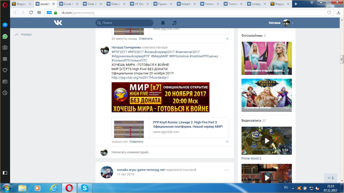The height and width of the screenshot is (193, 344).
Task: Open WhatsApp in the Opera sidebar
Action: [5, 36]
